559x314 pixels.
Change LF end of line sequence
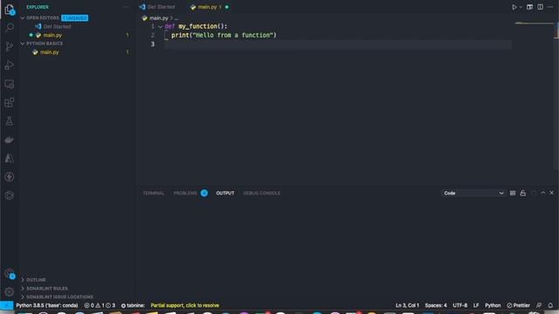[x=476, y=305]
